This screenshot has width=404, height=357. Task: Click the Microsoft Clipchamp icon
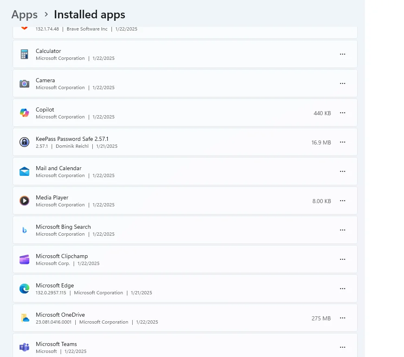24,259
